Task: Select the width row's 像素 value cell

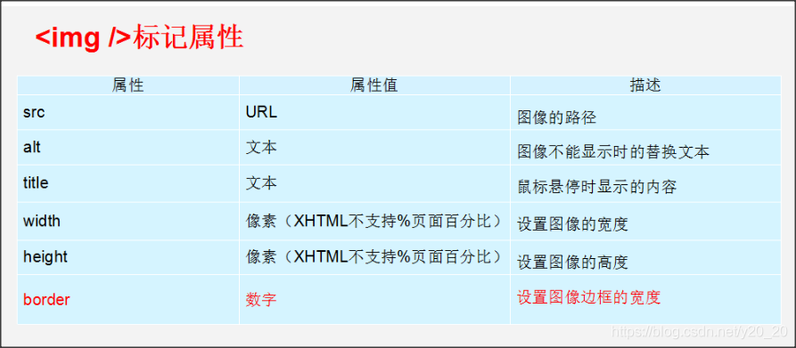Action: click(374, 221)
